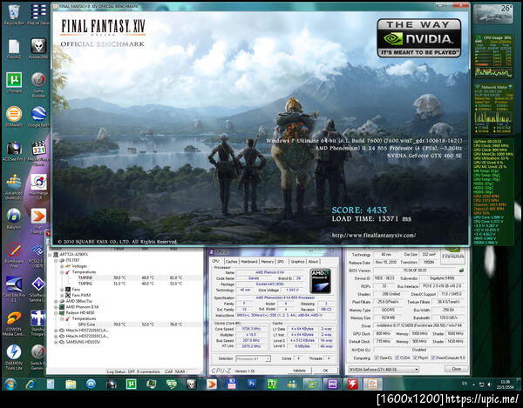
Task: Open Windows Explorer folder taskbar icon
Action: coord(71,384)
